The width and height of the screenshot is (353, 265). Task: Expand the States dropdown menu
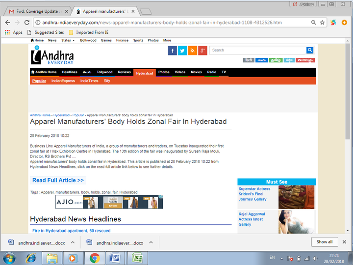point(68,40)
